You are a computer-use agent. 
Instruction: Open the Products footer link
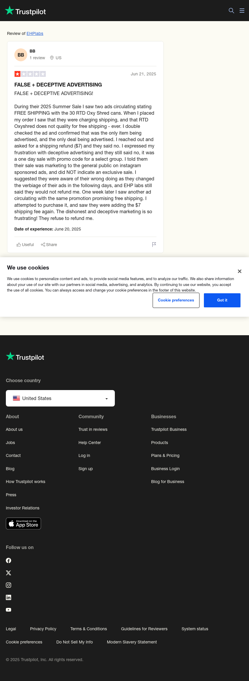(160, 443)
